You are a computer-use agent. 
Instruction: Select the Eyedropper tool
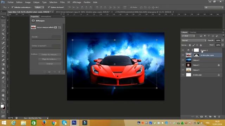click(x=3, y=38)
